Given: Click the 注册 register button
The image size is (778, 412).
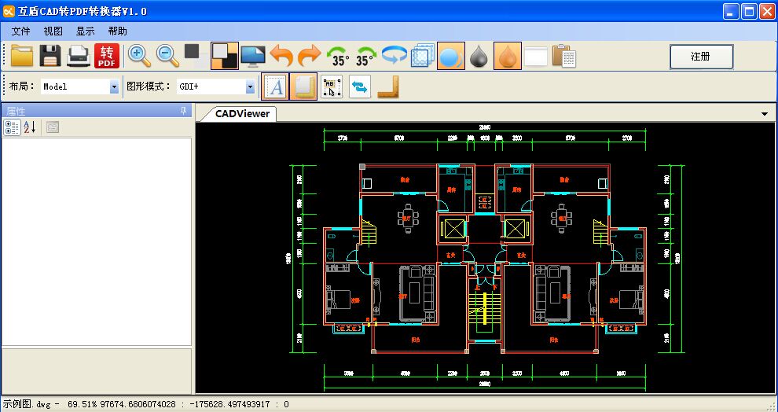Looking at the screenshot, I should click(701, 57).
